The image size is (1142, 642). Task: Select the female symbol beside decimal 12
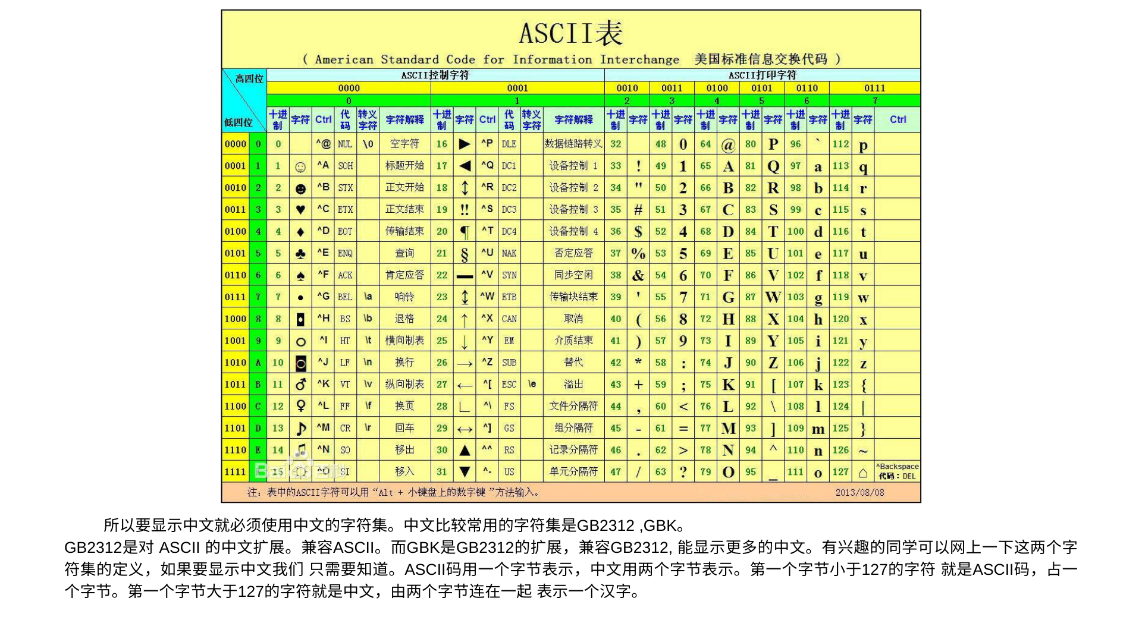pos(300,406)
